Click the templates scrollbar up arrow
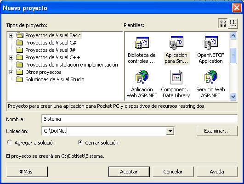Screen dimensions: 244x184 point(233,36)
